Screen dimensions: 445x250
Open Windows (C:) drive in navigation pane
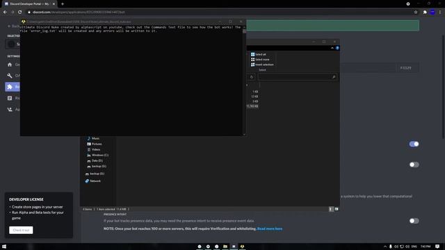pos(97,155)
